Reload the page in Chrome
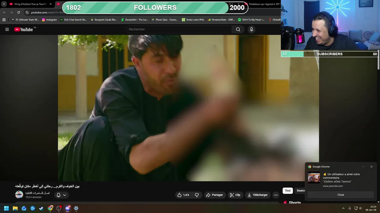The image size is (380, 213). tap(18, 12)
